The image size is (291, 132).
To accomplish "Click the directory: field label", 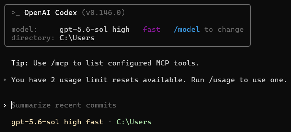I will (33, 38).
